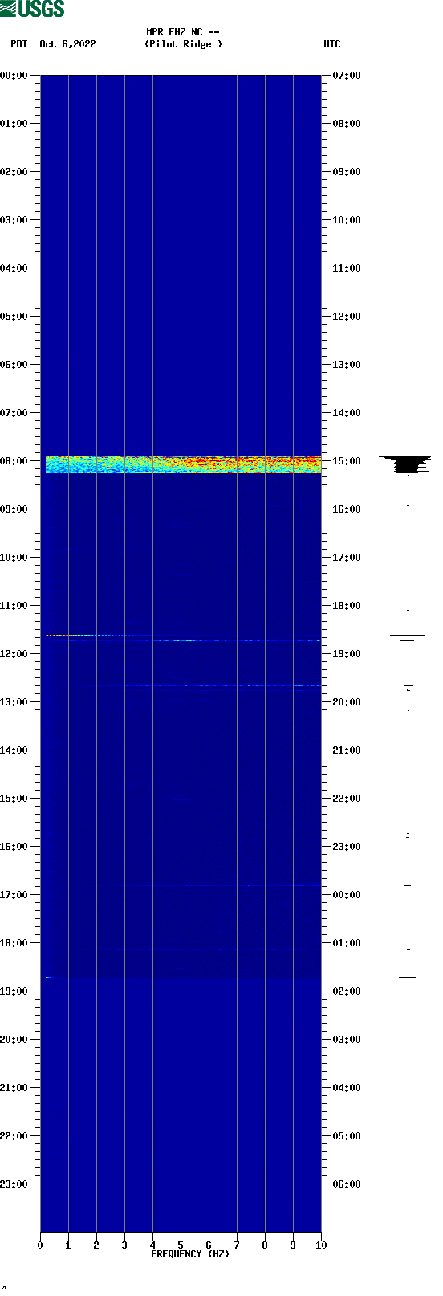Click the 'FREQUENCY (HZ)' axis label
The image size is (443, 1296).
(190, 1254)
